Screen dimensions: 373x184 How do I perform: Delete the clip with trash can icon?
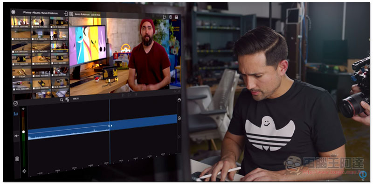click(x=17, y=158)
